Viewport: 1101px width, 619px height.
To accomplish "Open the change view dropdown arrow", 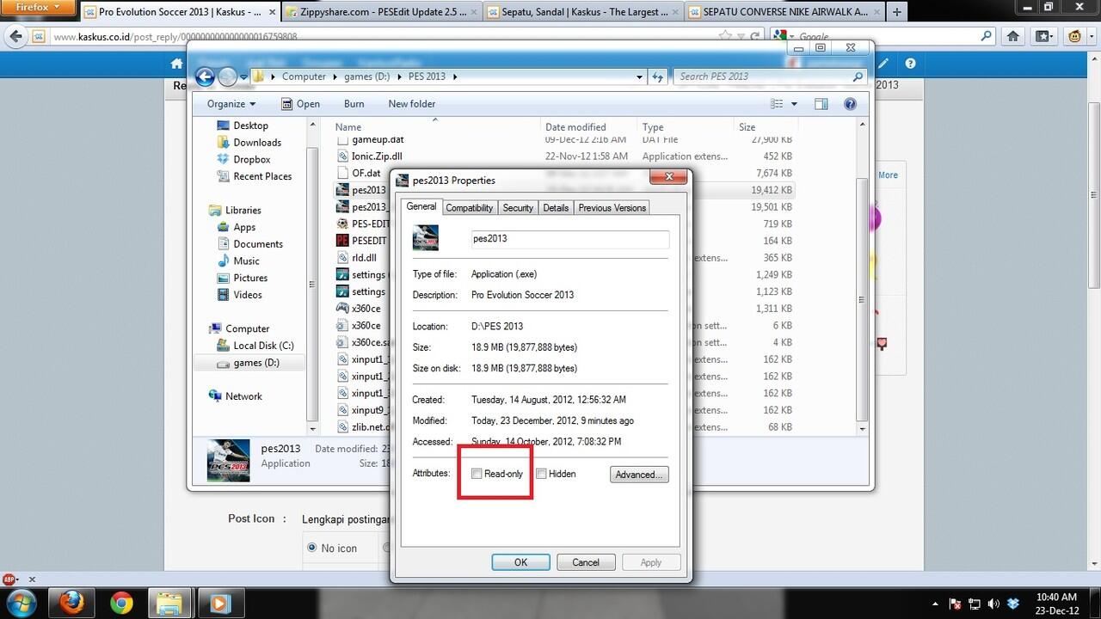I will [x=794, y=104].
